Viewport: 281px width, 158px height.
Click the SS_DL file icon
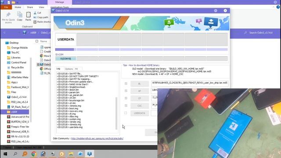[x=42, y=73]
